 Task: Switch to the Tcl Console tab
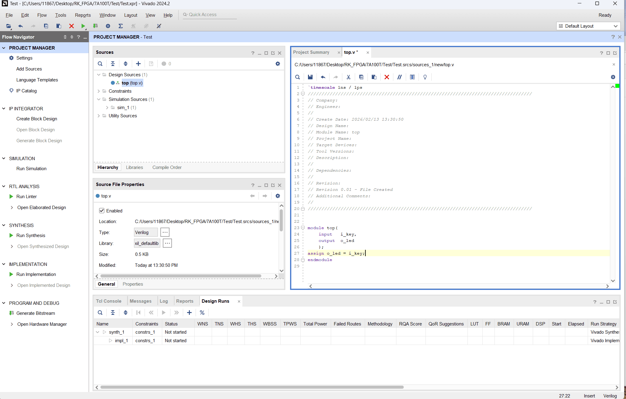coord(108,301)
